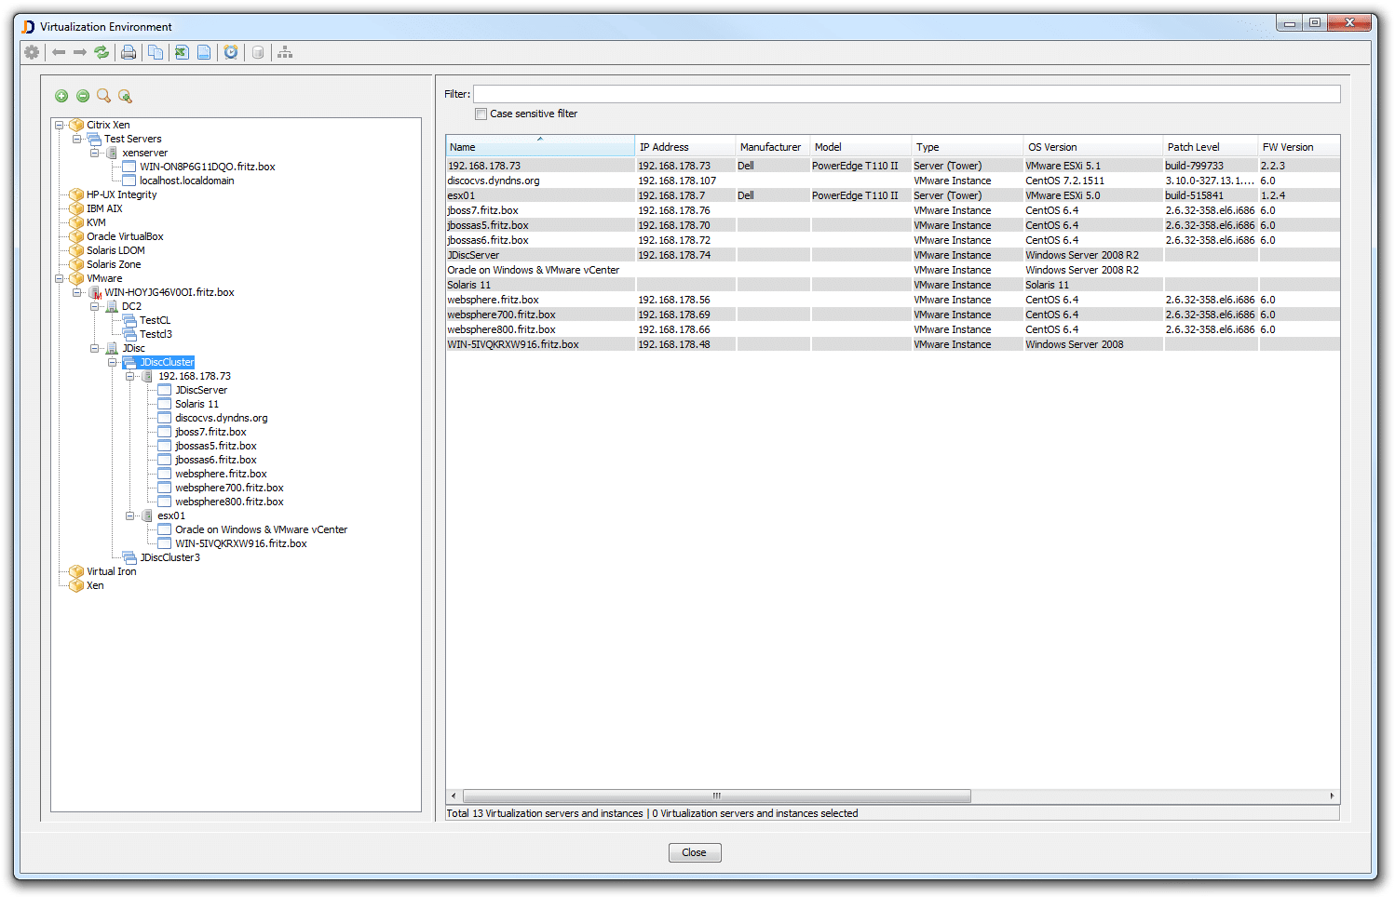The image size is (1395, 897).
Task: Collapse the Citrix Xen tree node
Action: pyautogui.click(x=60, y=125)
